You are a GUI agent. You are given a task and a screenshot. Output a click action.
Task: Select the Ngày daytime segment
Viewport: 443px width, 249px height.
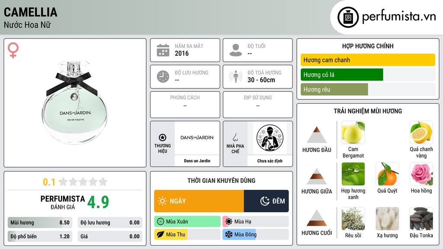199,201
